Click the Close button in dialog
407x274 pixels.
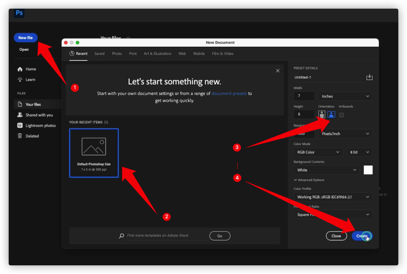click(336, 236)
